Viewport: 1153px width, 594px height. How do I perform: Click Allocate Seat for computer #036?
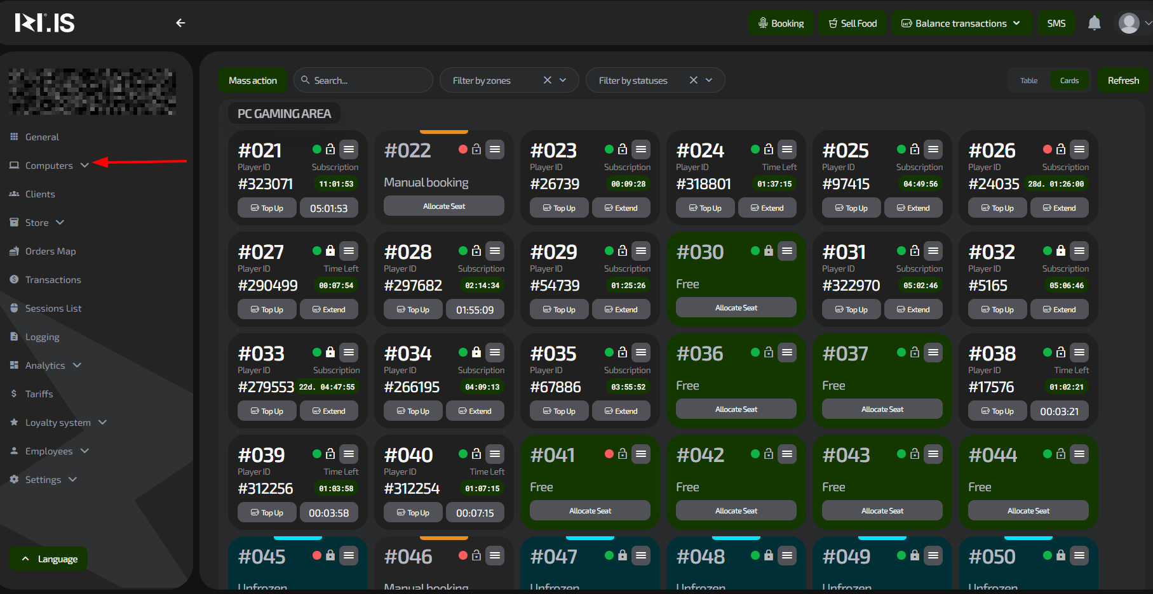736,409
